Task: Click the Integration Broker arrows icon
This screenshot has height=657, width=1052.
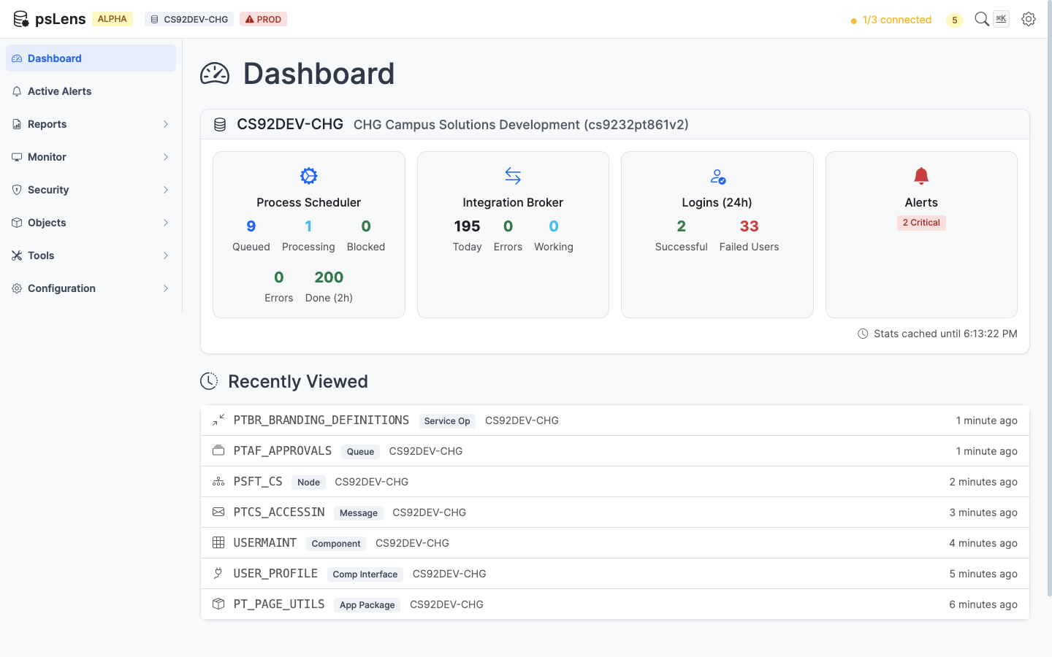Action: [x=513, y=176]
